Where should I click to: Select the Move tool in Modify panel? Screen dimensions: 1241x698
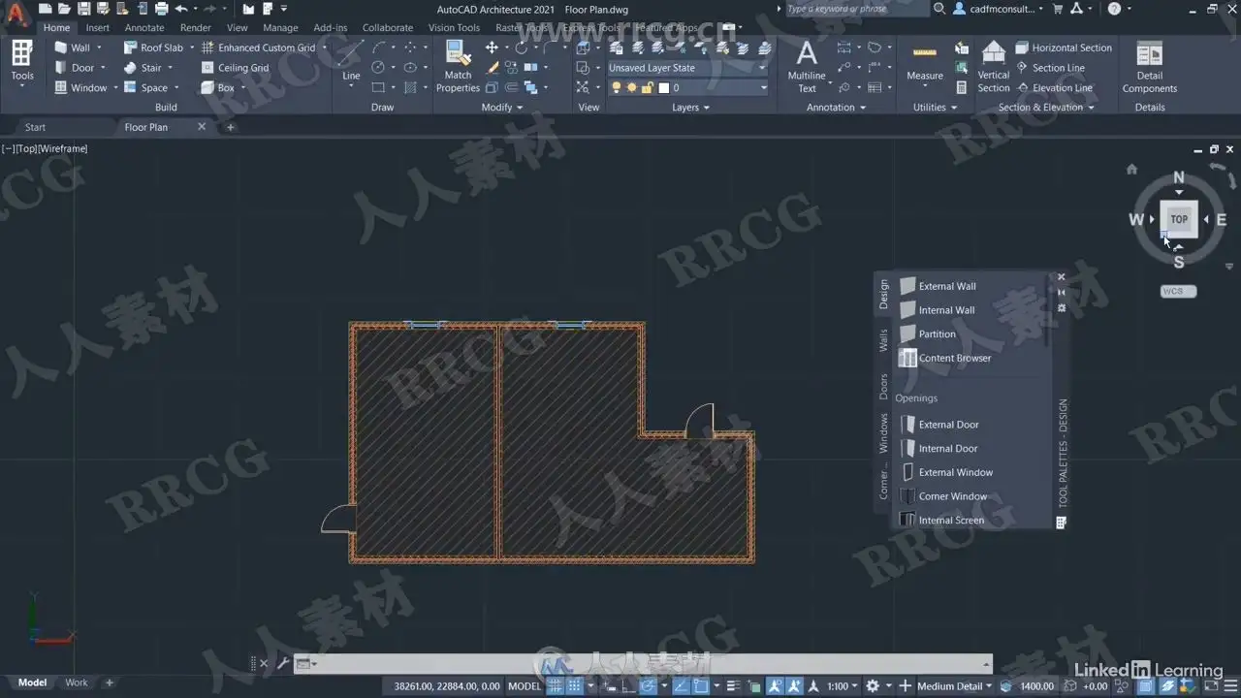point(492,48)
